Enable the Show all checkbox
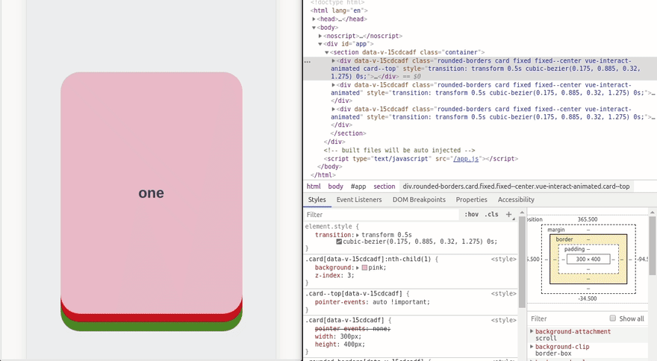The width and height of the screenshot is (657, 361). (613, 318)
